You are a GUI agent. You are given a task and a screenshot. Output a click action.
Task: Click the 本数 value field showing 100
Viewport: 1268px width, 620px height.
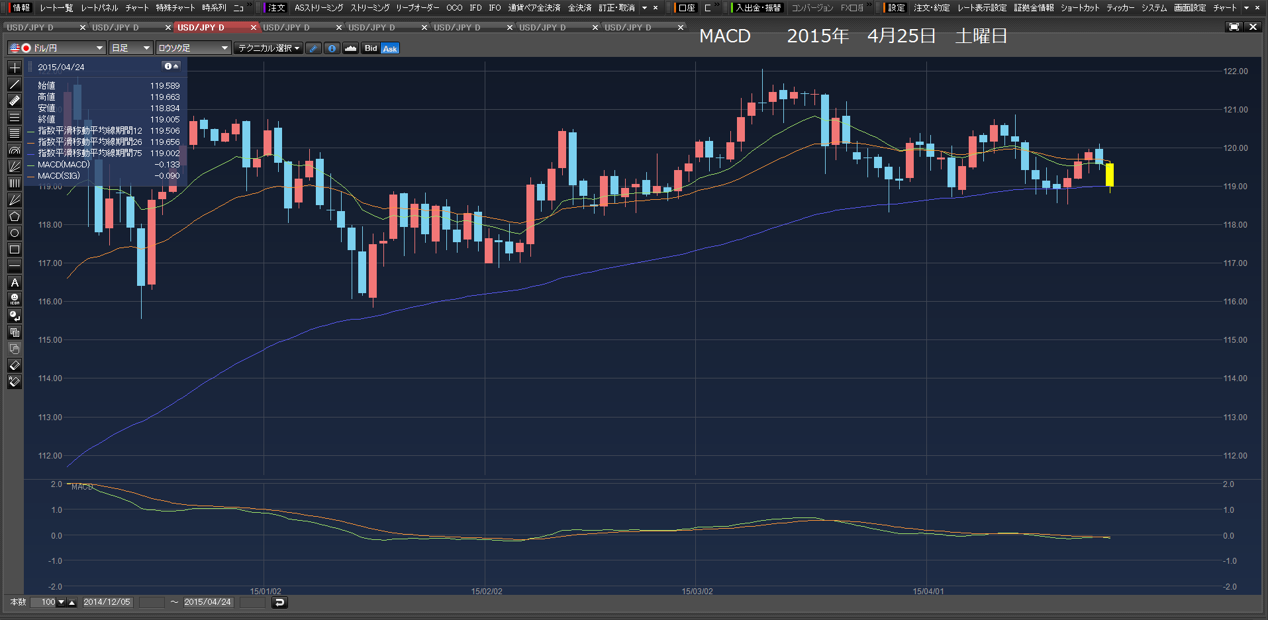(x=43, y=602)
